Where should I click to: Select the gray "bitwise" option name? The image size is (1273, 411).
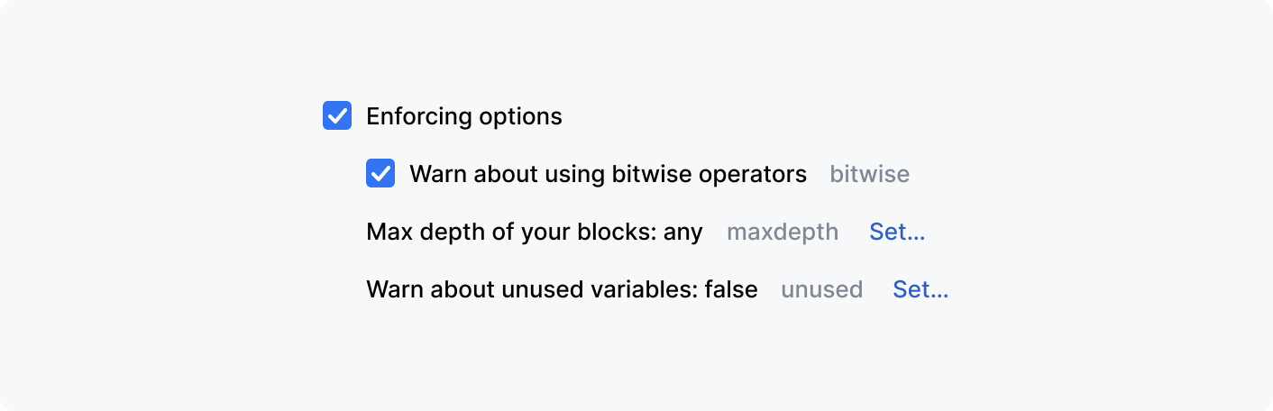click(x=869, y=174)
